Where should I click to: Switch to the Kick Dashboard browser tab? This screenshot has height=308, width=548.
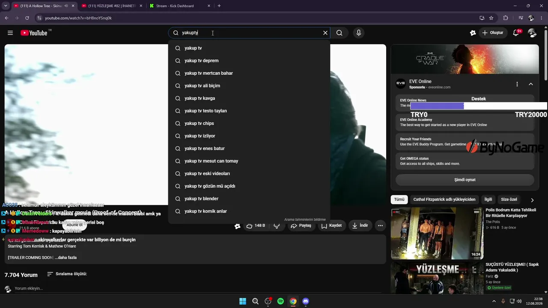(x=180, y=6)
